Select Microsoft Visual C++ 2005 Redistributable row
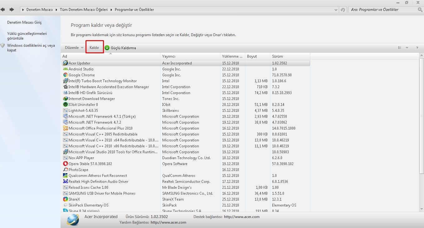424x228 pixels. 186,134
